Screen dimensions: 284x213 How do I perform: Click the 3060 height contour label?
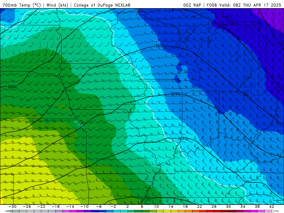175,94
